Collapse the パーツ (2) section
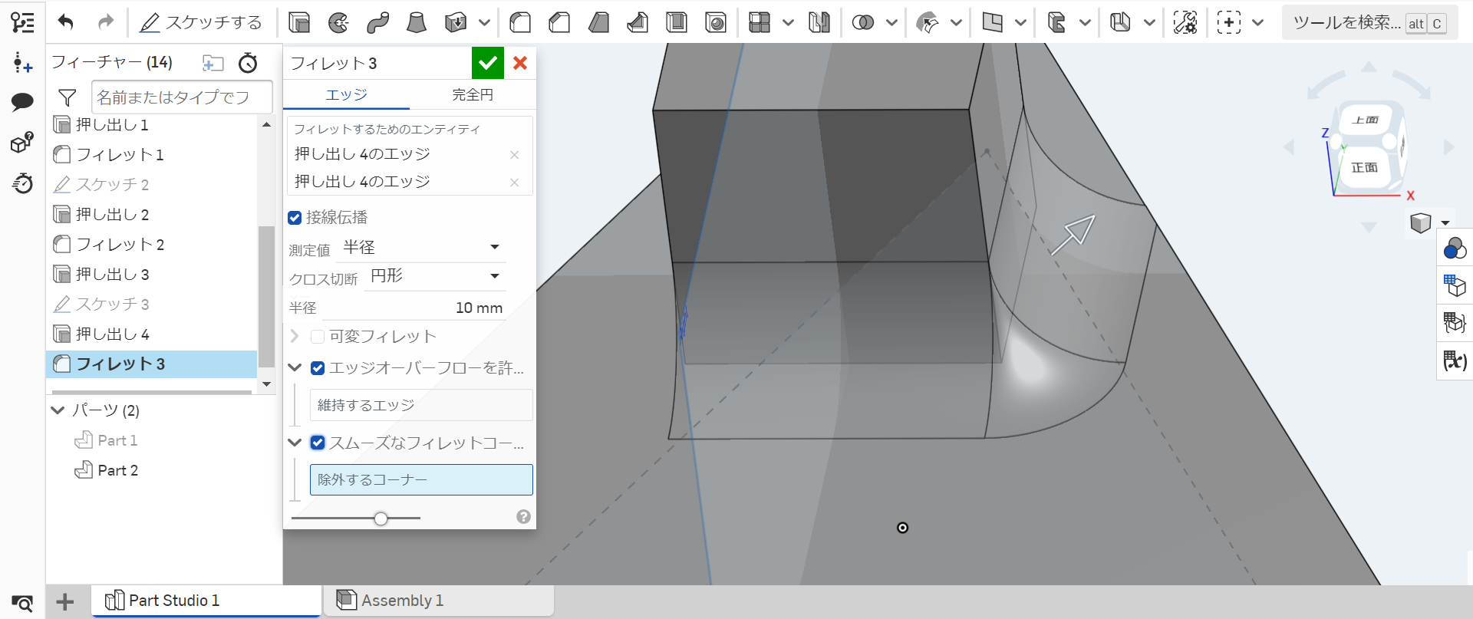 pyautogui.click(x=58, y=410)
